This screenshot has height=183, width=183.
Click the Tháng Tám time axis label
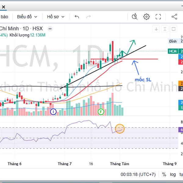pyautogui.click(x=120, y=164)
